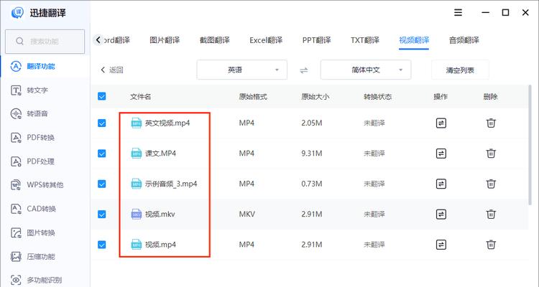The height and width of the screenshot is (287, 539).
Task: Expand the 英语 source language dropdown
Action: tap(242, 70)
